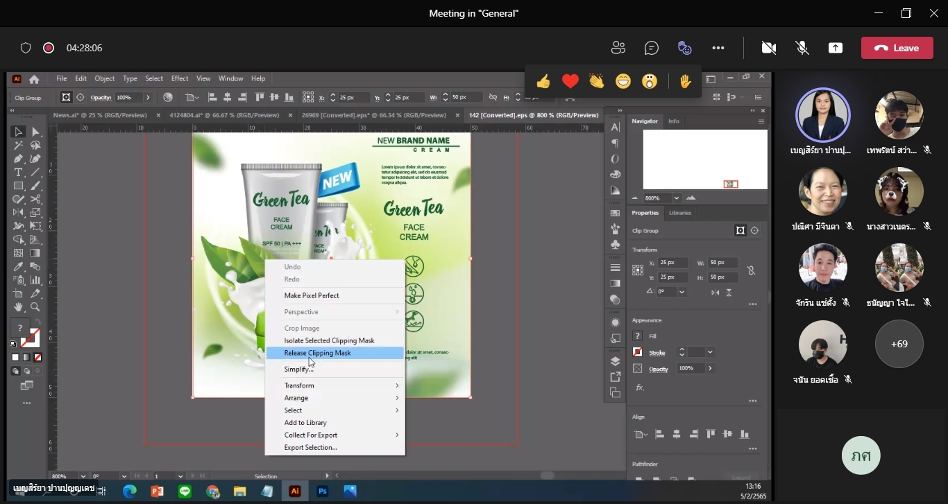Open the artboard number dropdown
948x504 pixels.
pos(180,476)
